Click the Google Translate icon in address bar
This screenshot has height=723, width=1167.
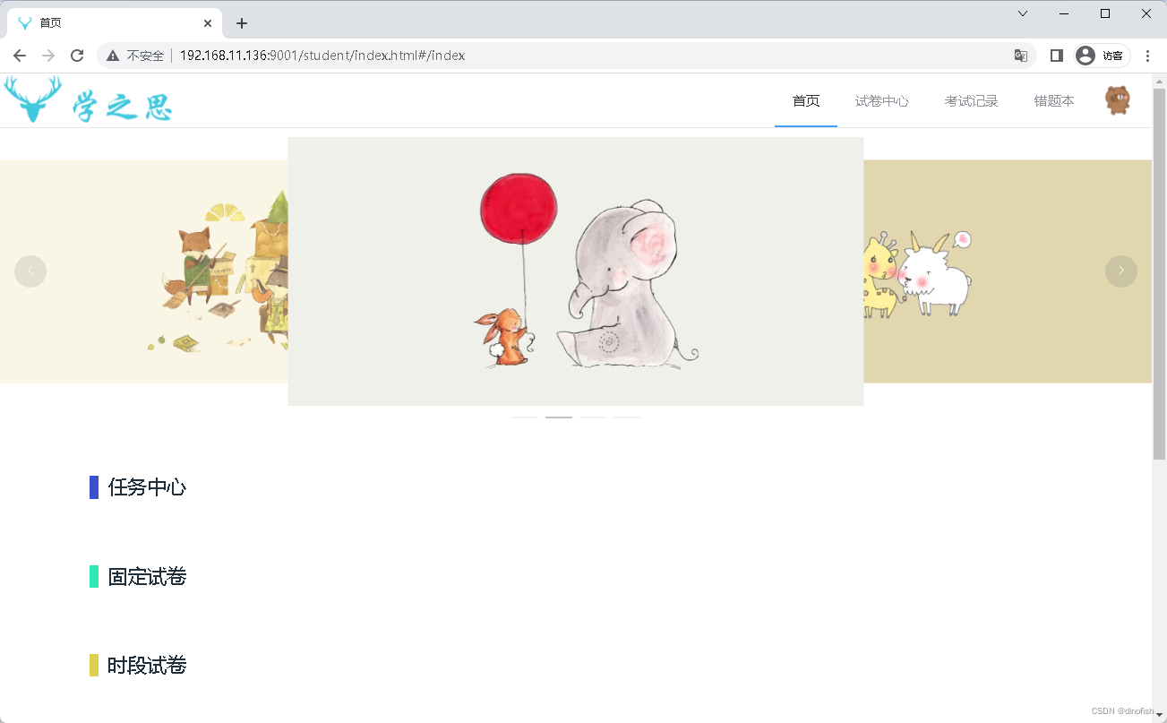pyautogui.click(x=1021, y=55)
